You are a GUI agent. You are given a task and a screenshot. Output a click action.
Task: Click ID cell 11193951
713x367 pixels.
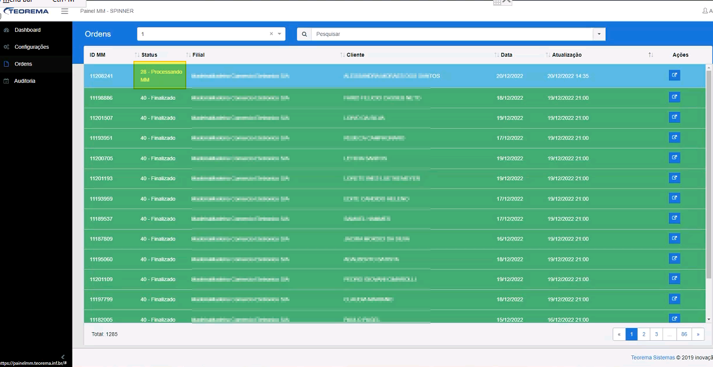point(101,138)
